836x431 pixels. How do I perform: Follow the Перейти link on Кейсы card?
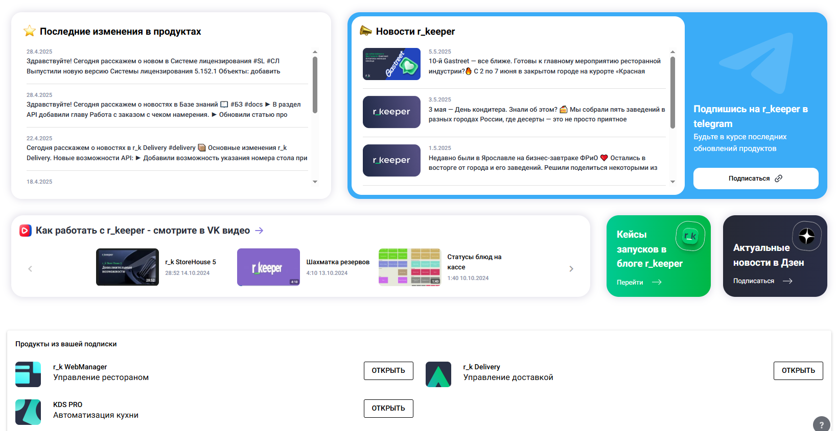pos(639,282)
